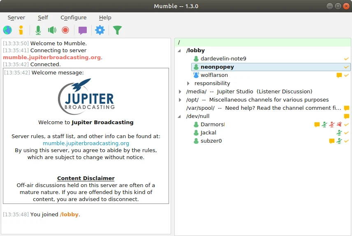Follow the mumble.jupiterbroadcasting.org link in welcome message
This screenshot has height=236, width=352.
click(86, 143)
